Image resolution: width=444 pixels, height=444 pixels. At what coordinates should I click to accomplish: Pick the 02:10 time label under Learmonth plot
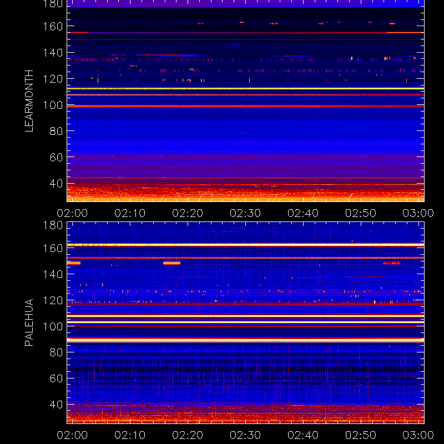[130, 213]
